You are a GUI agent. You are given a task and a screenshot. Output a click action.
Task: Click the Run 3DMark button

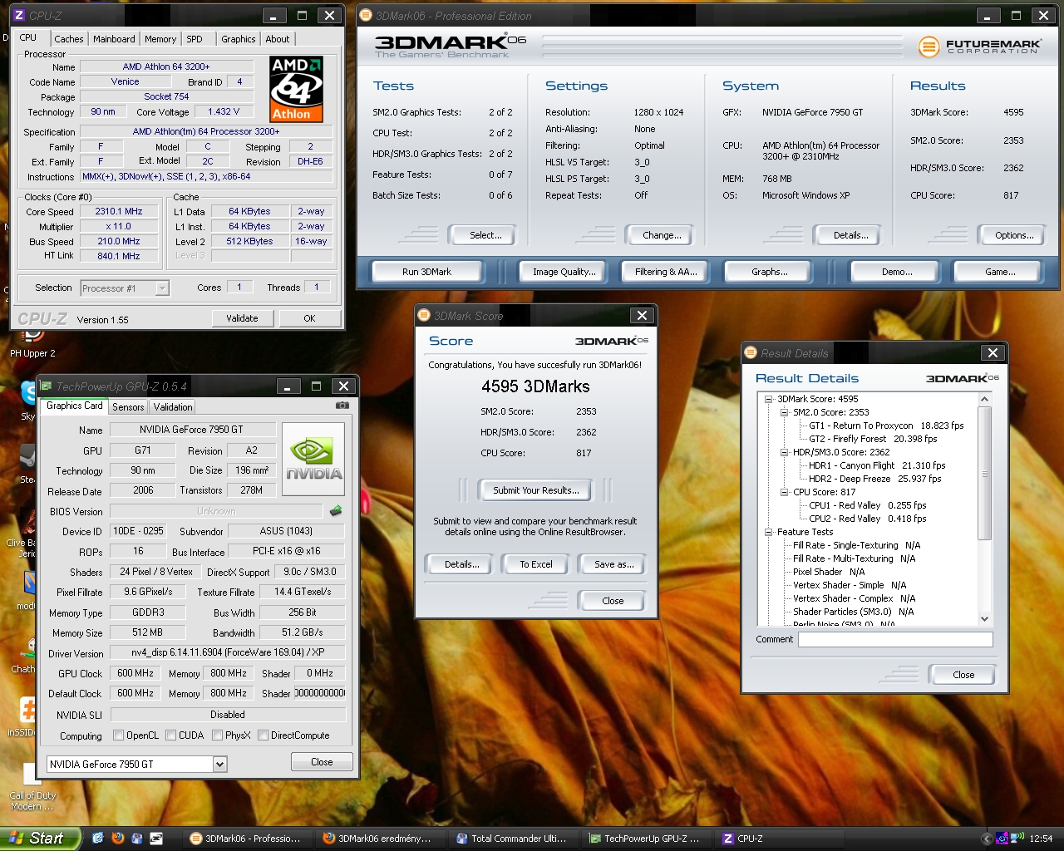[426, 272]
